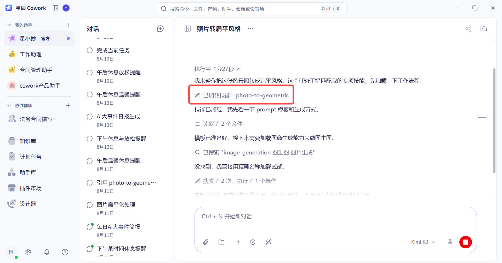Screen dimensions: 502x263
Task: Collapse the 我的助手 section
Action: [9, 25]
